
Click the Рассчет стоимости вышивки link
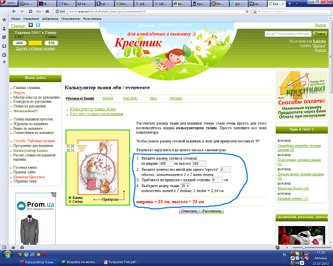pos(96,114)
